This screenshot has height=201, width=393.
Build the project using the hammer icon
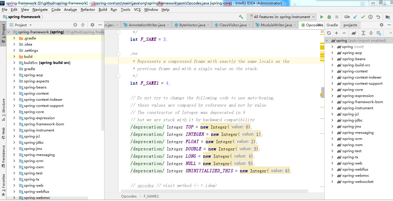pos(241,17)
